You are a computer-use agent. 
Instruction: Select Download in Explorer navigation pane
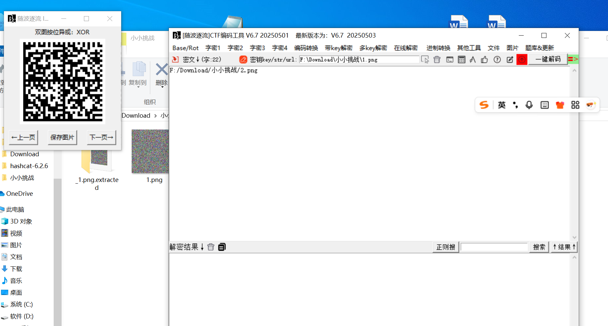point(24,154)
